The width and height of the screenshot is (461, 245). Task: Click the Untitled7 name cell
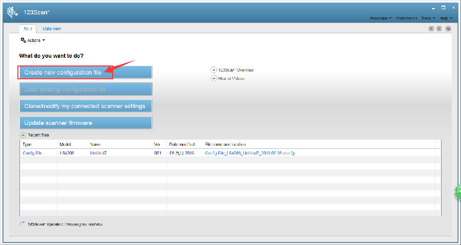[x=98, y=153]
